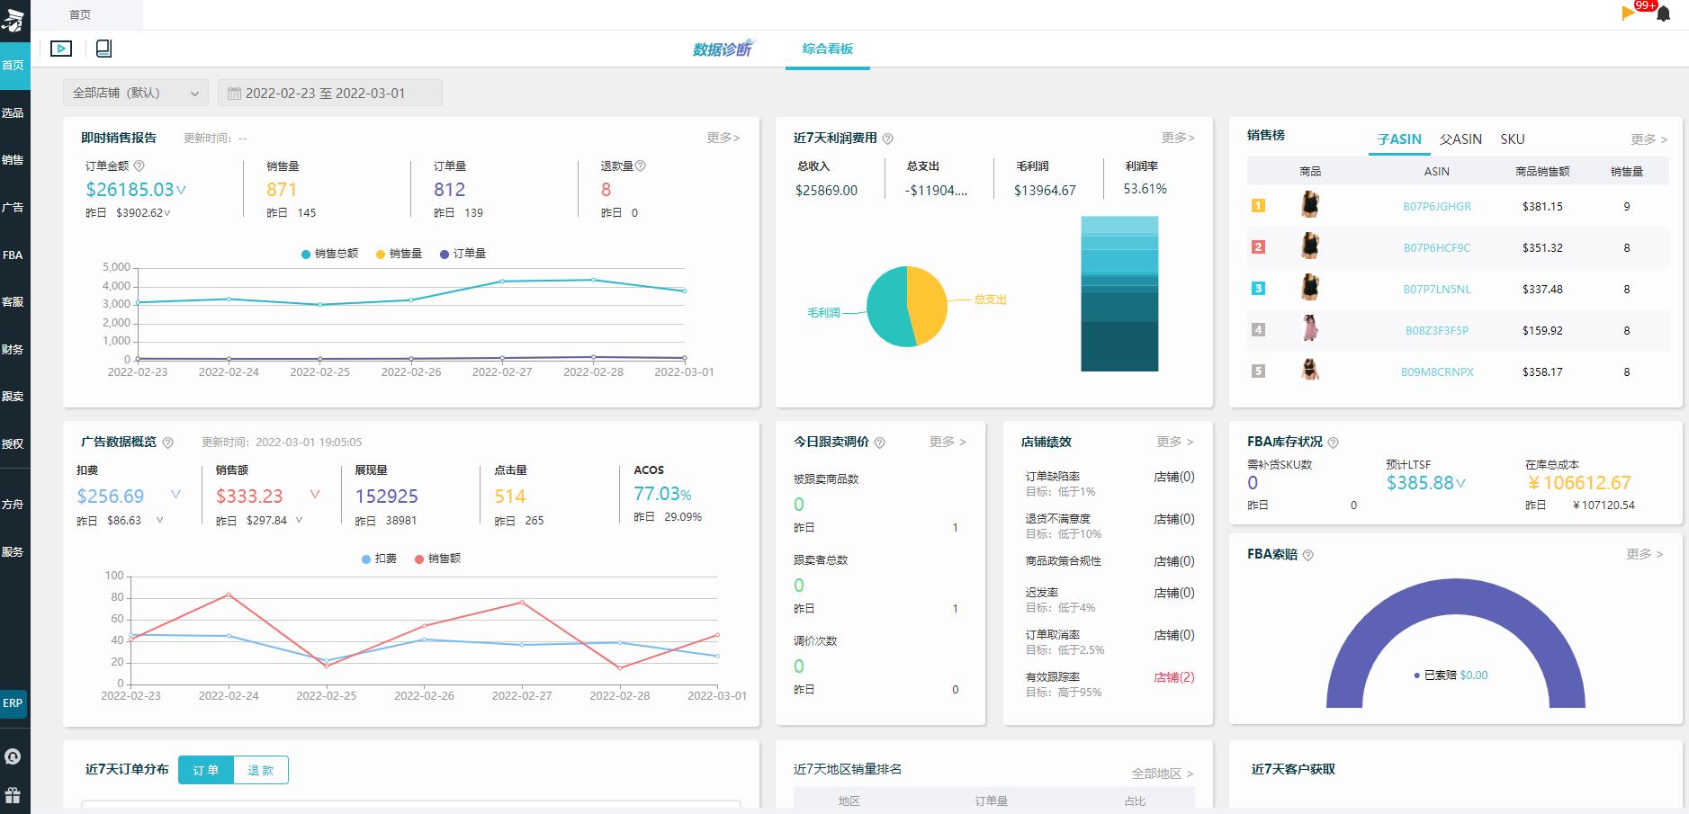
Task: Select the 父ASIN tab in 销售榜
Action: pyautogui.click(x=1460, y=139)
